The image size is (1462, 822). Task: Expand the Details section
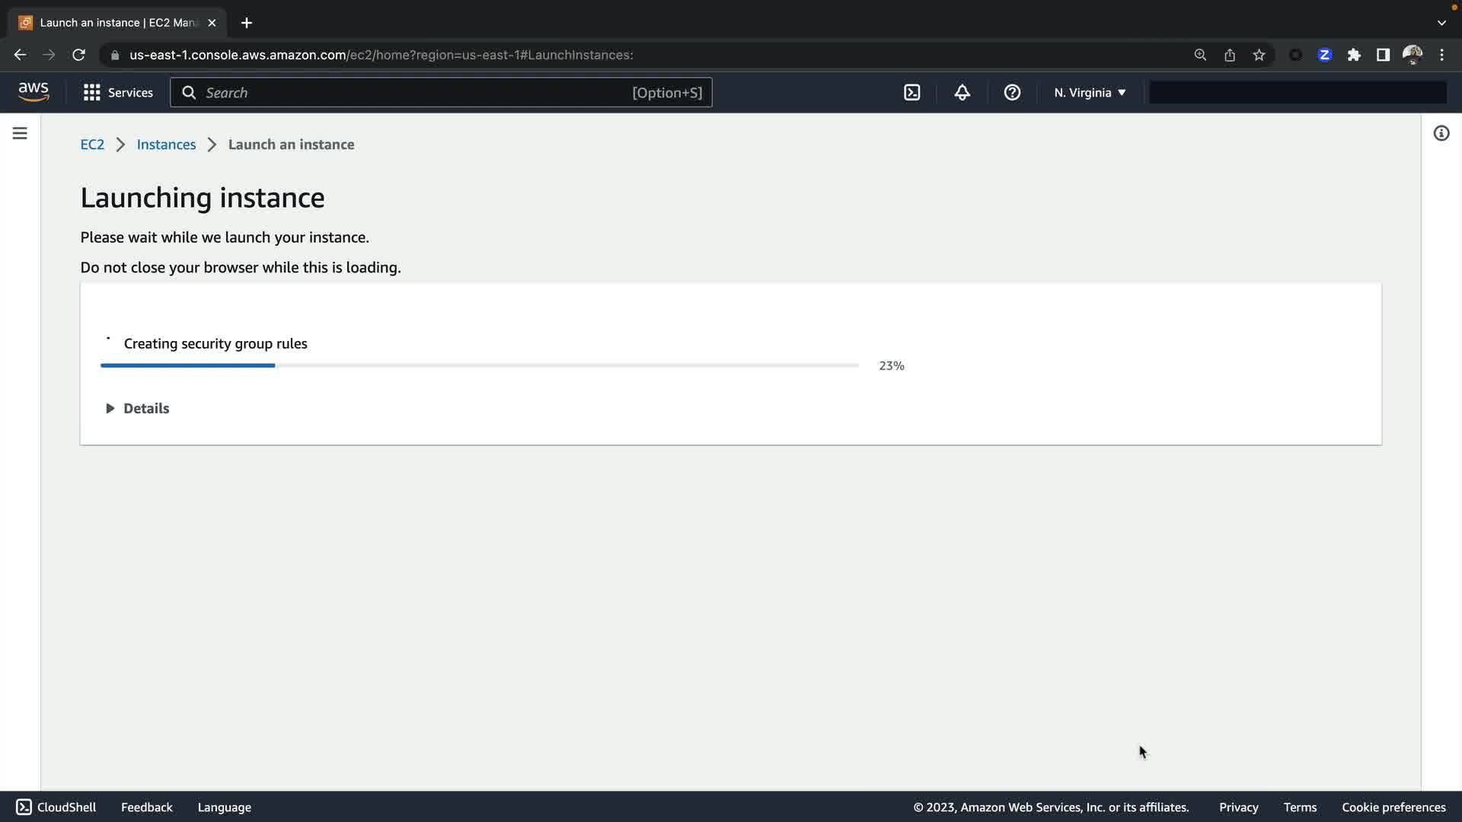click(137, 409)
